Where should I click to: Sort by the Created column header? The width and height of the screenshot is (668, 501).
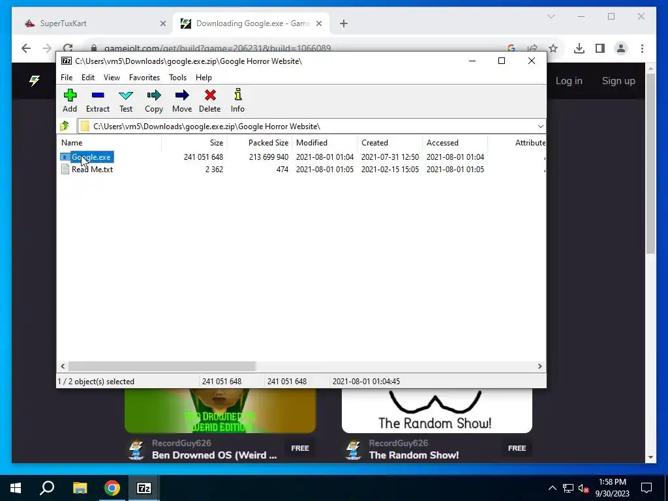[389, 143]
